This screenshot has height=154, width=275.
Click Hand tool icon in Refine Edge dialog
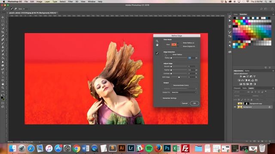tap(157, 45)
